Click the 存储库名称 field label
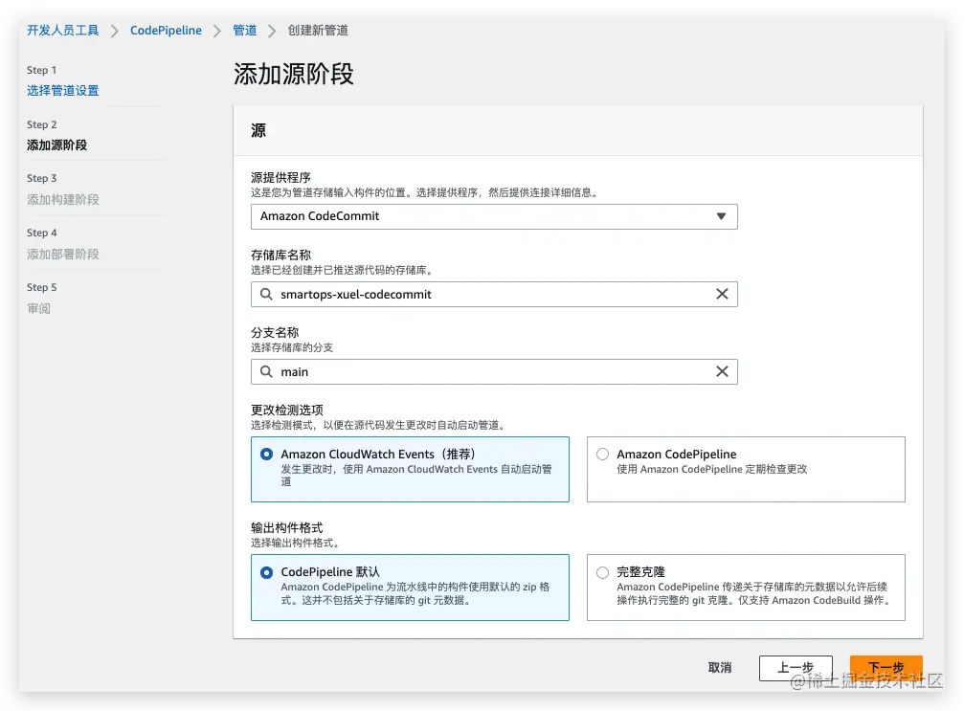This screenshot has height=711, width=964. (x=280, y=256)
